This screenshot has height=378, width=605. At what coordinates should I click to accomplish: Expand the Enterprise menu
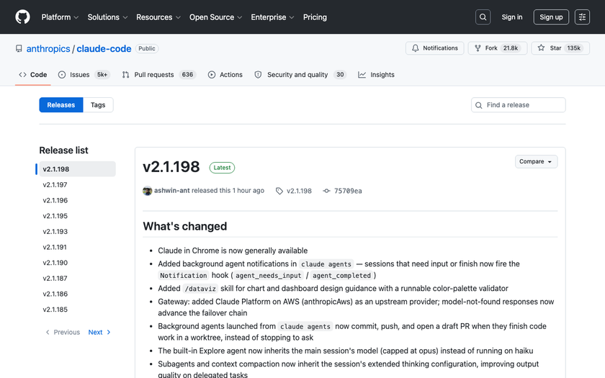(272, 17)
